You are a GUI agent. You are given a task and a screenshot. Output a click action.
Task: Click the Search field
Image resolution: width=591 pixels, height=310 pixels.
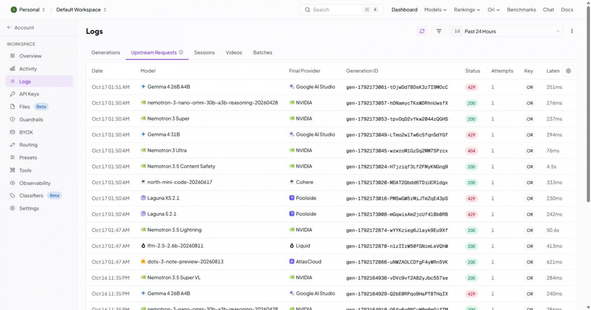pyautogui.click(x=341, y=9)
